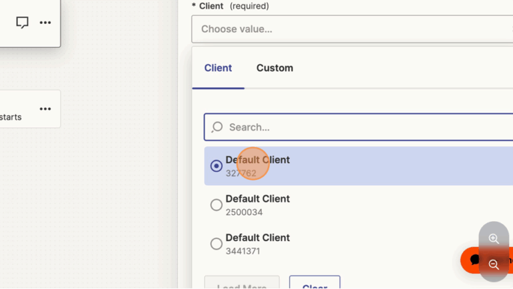Screen dimensions: 513x289
Task: Zoom in on the canvas
Action: (x=494, y=238)
